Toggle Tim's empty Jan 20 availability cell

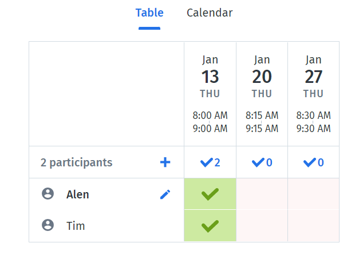[x=262, y=226]
